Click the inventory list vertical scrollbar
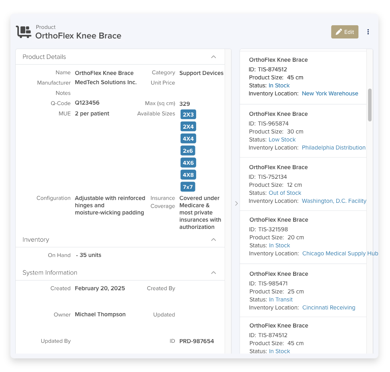Image resolution: width=390 pixels, height=372 pixels. click(370, 105)
